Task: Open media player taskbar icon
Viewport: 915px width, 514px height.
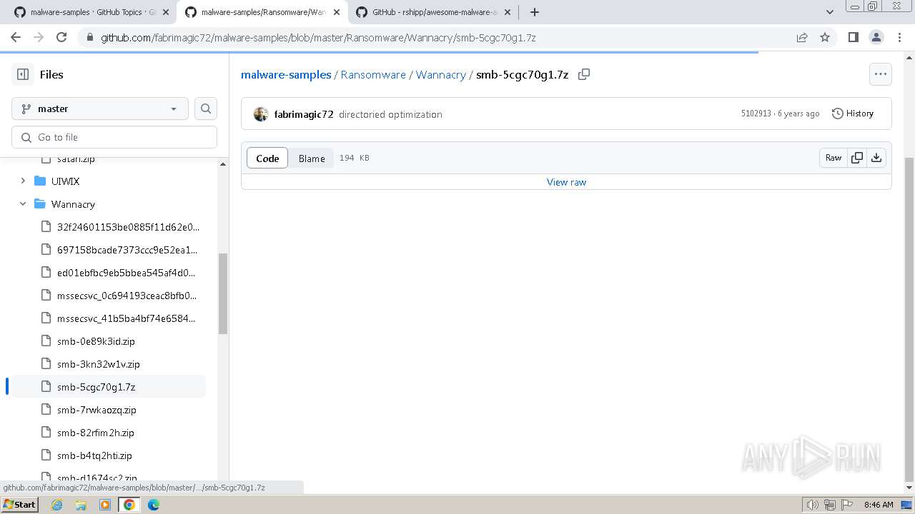Action: coord(105,505)
